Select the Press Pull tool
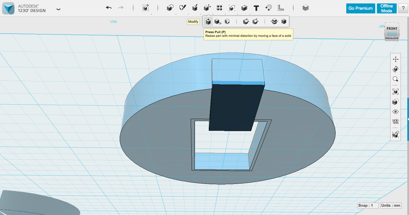The height and width of the screenshot is (215, 409). click(208, 21)
